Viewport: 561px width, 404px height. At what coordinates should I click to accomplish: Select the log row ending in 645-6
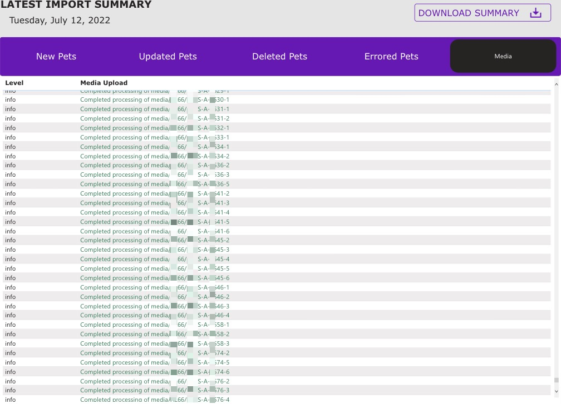click(x=156, y=278)
